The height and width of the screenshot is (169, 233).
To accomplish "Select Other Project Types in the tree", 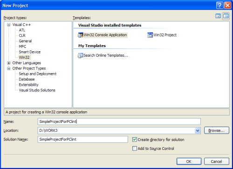I will [29, 68].
